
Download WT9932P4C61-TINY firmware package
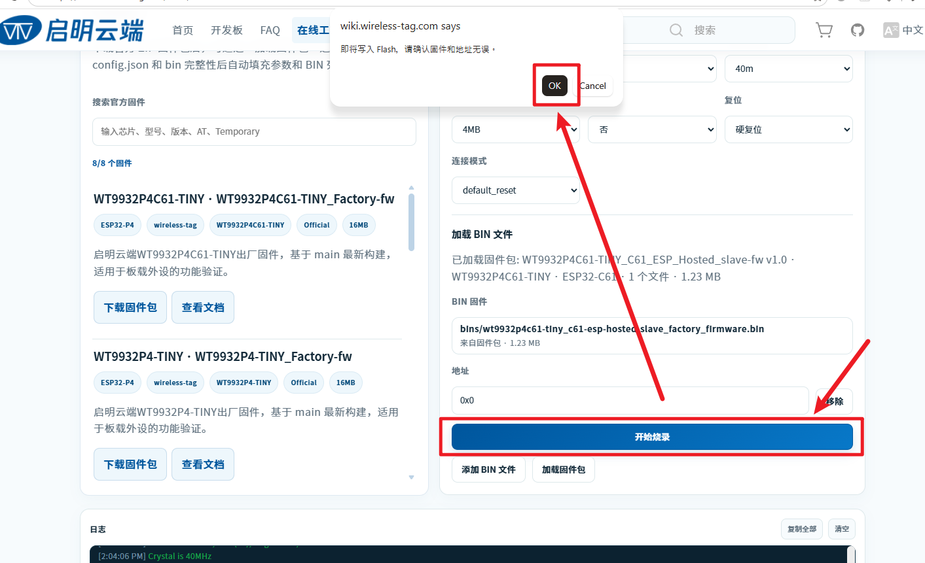(130, 307)
